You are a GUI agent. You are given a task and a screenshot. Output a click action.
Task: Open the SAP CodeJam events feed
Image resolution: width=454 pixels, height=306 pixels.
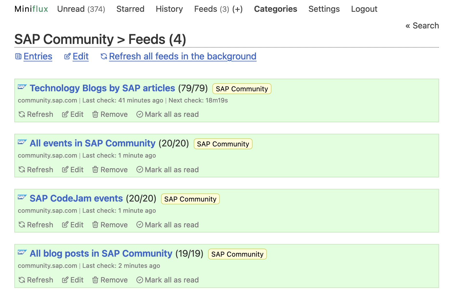pyautogui.click(x=76, y=198)
